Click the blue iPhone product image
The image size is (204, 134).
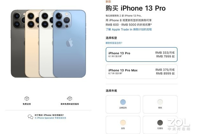coord(69,44)
